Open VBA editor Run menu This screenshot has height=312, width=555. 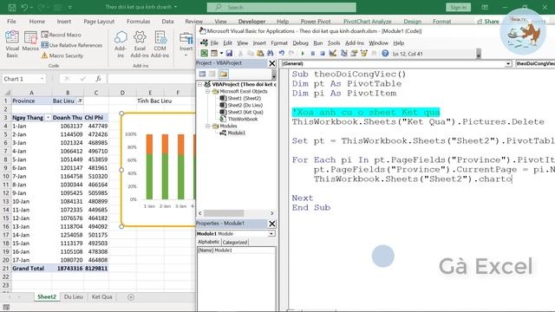(318, 42)
